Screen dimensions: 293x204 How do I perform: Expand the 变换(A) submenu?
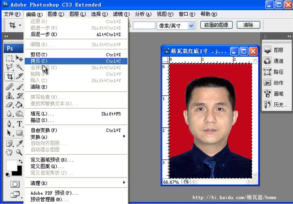pyautogui.click(x=76, y=137)
